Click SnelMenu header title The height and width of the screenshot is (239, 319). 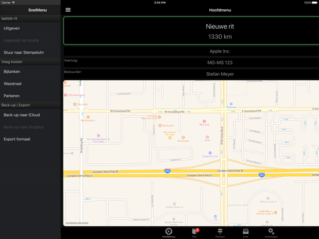pyautogui.click(x=38, y=10)
